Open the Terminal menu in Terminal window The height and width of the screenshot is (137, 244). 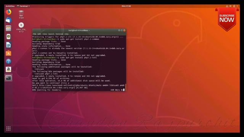point(59,34)
